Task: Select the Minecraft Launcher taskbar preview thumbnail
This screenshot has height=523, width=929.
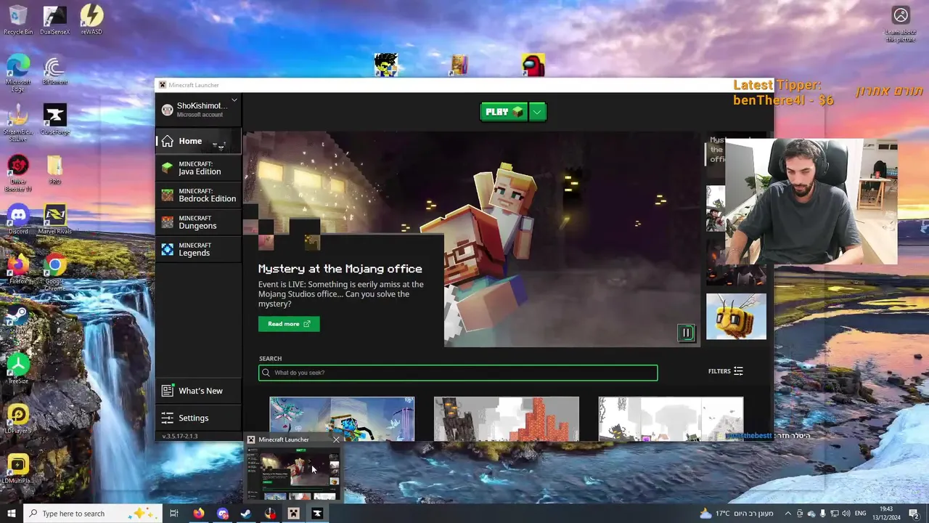Action: [293, 474]
